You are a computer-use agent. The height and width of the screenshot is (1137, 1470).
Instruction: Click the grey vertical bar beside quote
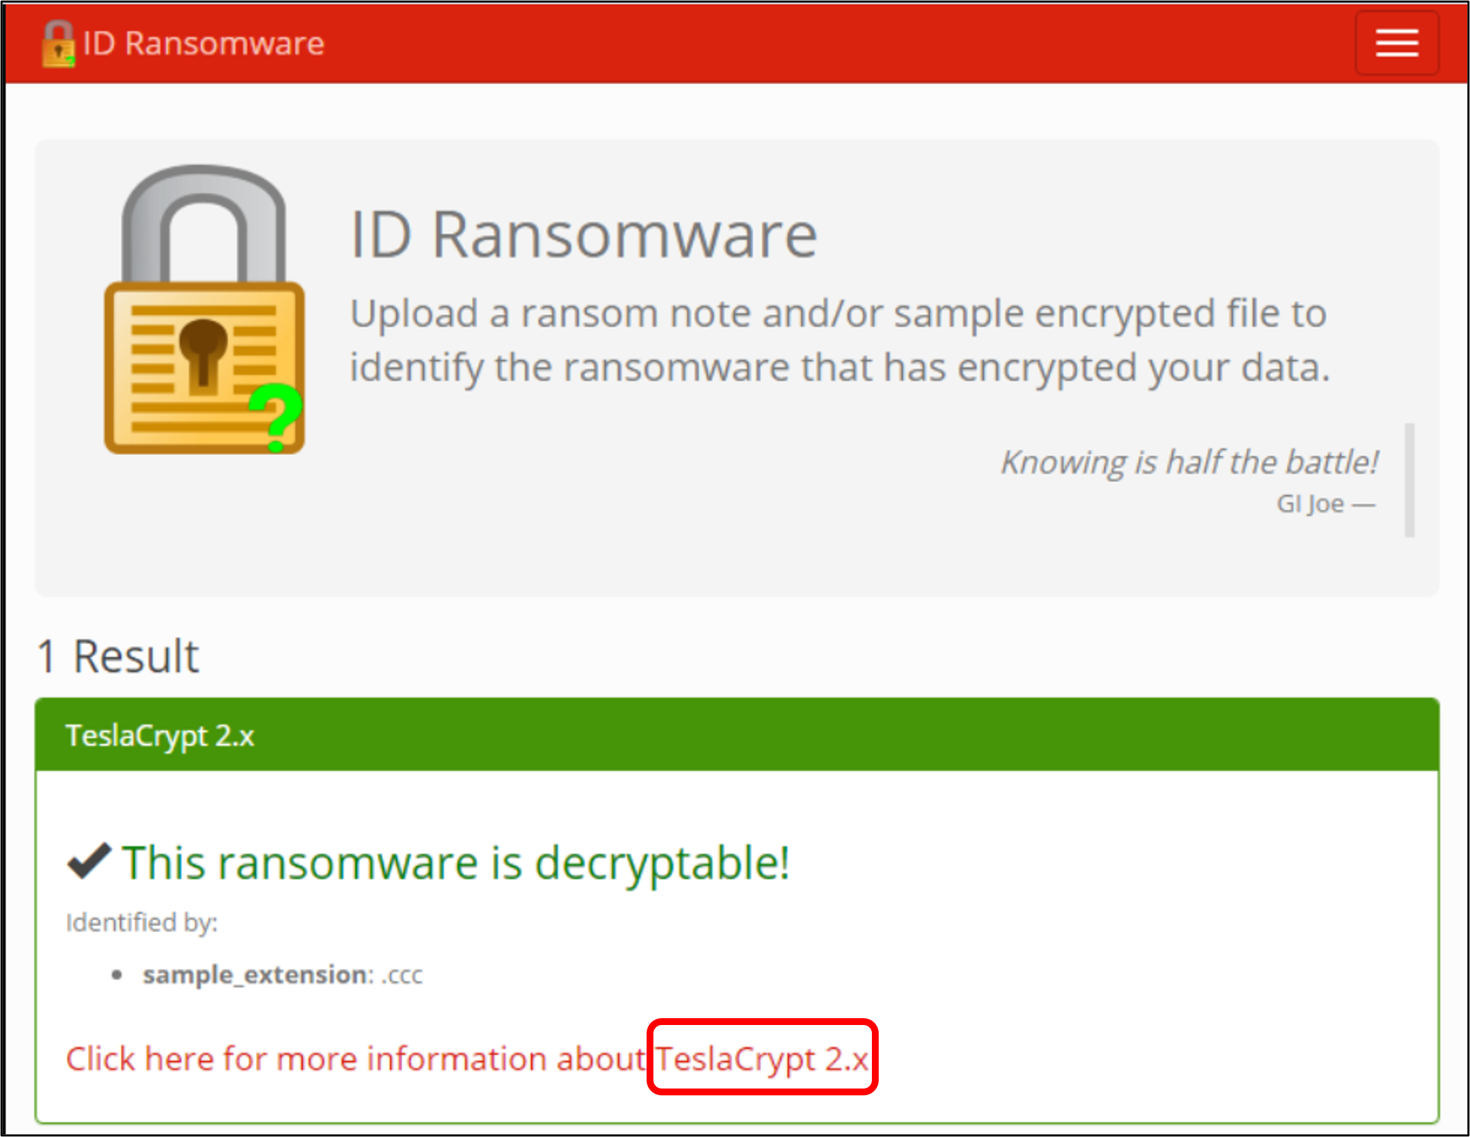tap(1409, 479)
